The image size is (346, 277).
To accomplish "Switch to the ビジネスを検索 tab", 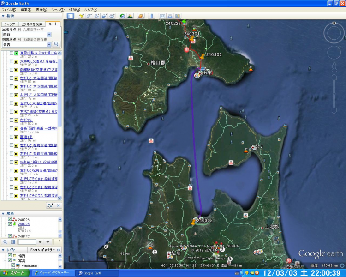I will [x=31, y=24].
